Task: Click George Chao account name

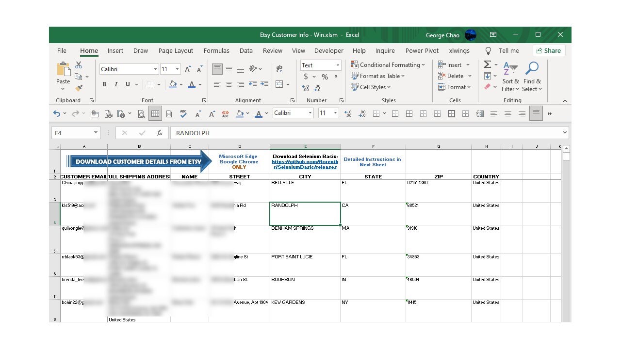Action: [443, 35]
